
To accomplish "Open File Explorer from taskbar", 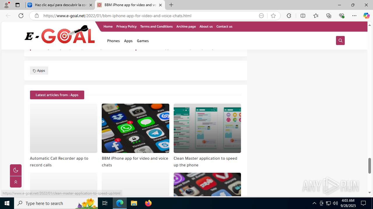I will (x=134, y=203).
